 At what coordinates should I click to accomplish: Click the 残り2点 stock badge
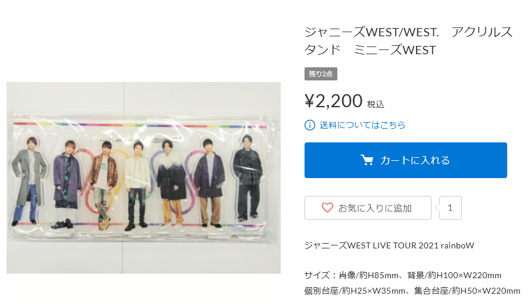pyautogui.click(x=321, y=74)
